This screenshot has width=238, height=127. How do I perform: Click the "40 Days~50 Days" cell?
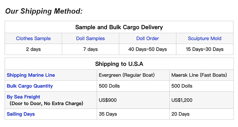[x=148, y=49]
